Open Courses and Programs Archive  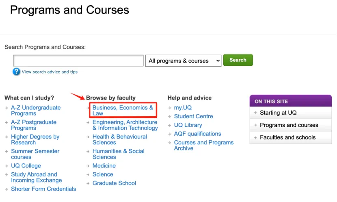coord(203,146)
